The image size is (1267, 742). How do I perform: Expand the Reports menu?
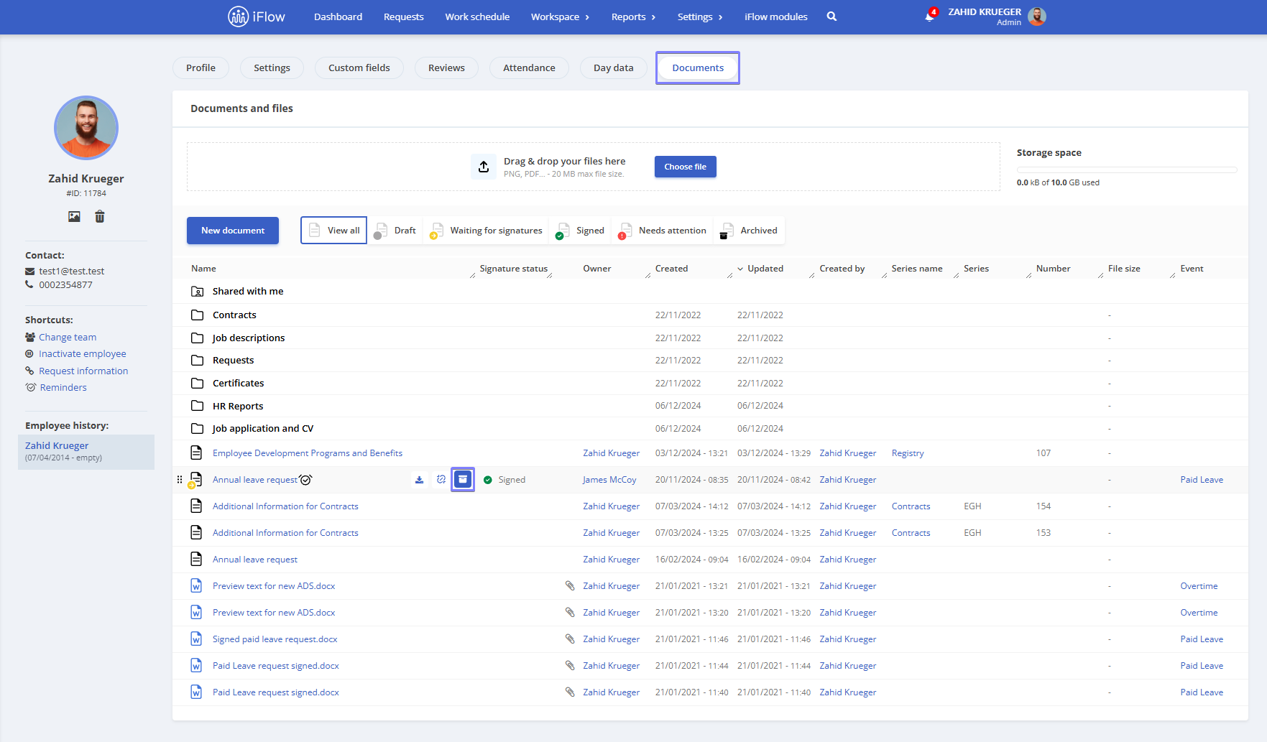(633, 17)
